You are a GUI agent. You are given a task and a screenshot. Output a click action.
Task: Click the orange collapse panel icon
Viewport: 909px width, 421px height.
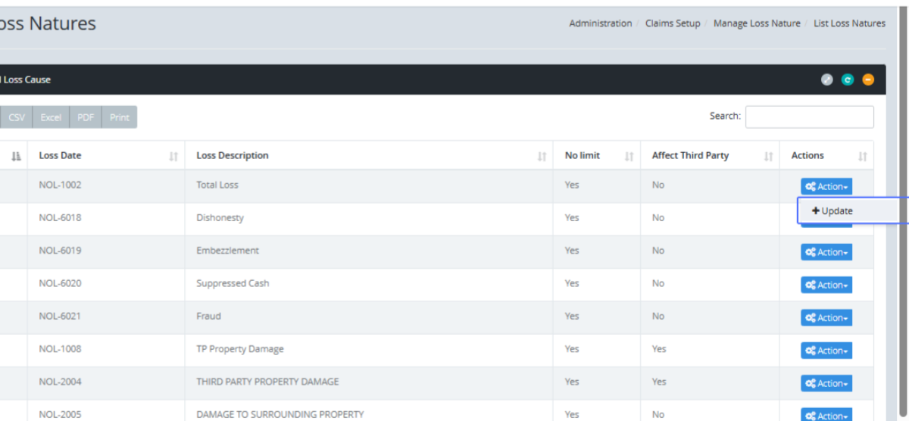tap(868, 80)
